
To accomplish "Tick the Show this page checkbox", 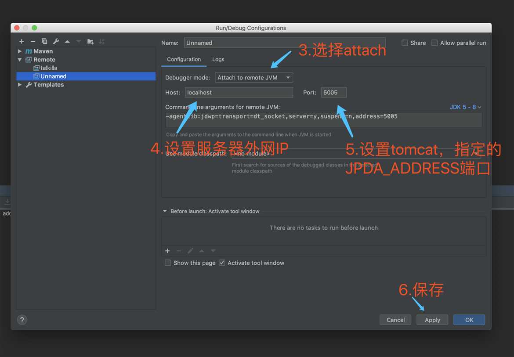I will (x=168, y=263).
